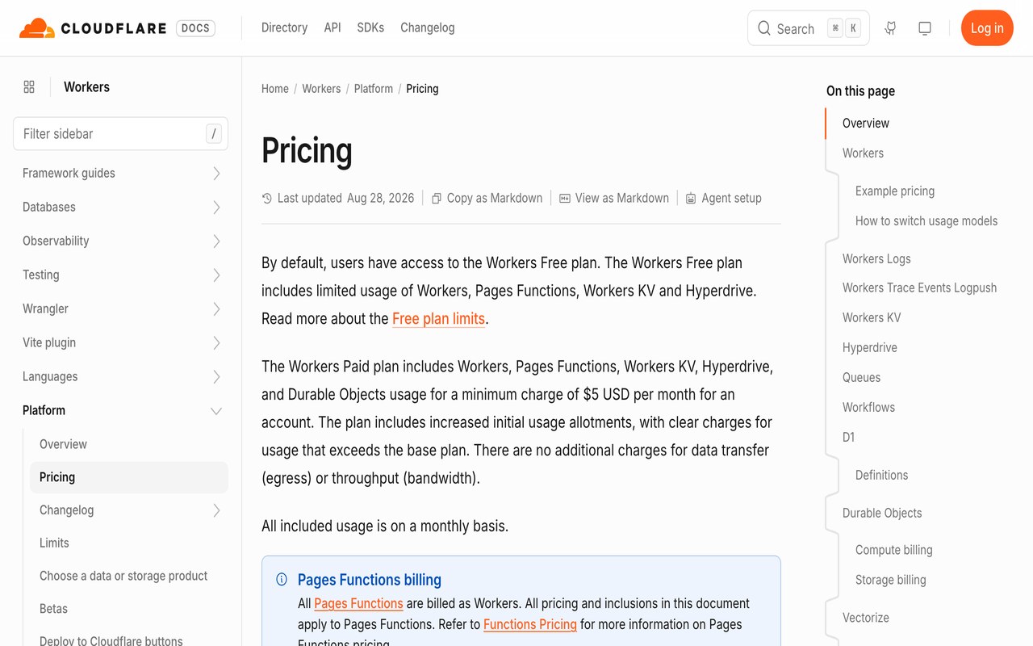Jump to Workflows section
Image resolution: width=1033 pixels, height=646 pixels.
[x=868, y=408]
